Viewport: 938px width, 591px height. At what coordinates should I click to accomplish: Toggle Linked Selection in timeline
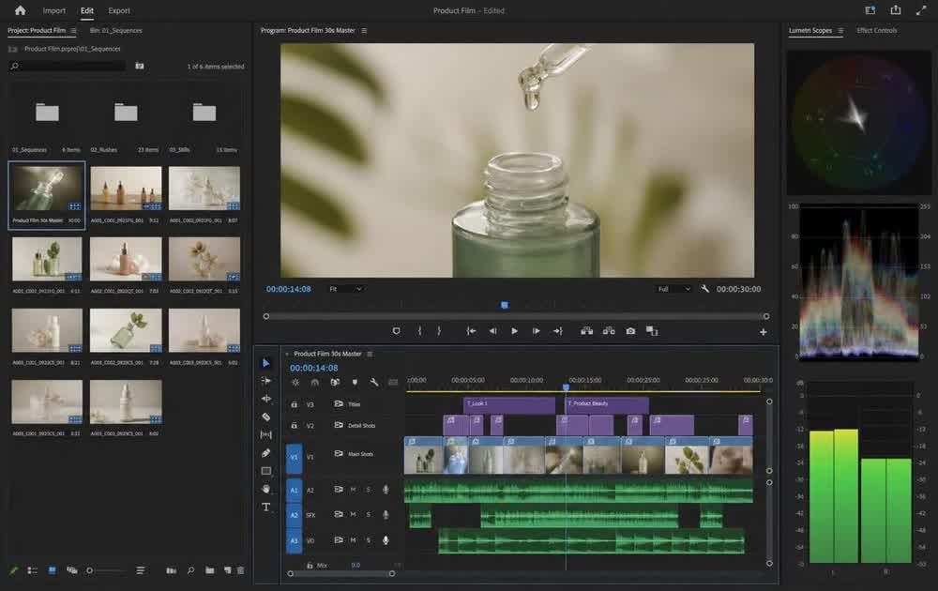335,382
